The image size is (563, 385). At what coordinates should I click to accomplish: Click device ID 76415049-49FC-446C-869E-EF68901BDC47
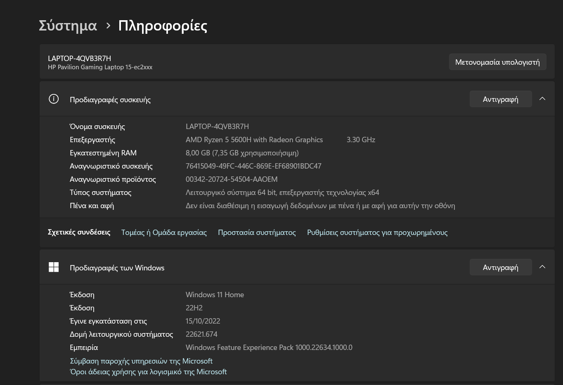(x=253, y=166)
